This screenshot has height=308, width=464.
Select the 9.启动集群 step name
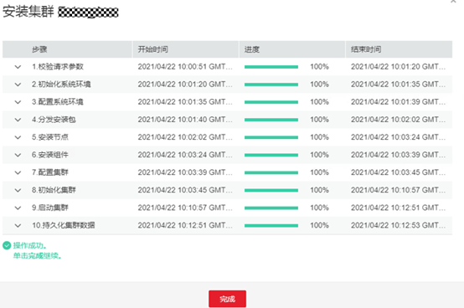[50, 208]
